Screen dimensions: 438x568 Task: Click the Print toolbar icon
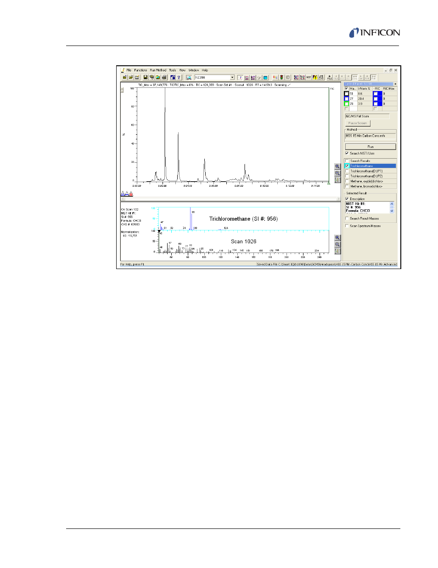(164, 77)
